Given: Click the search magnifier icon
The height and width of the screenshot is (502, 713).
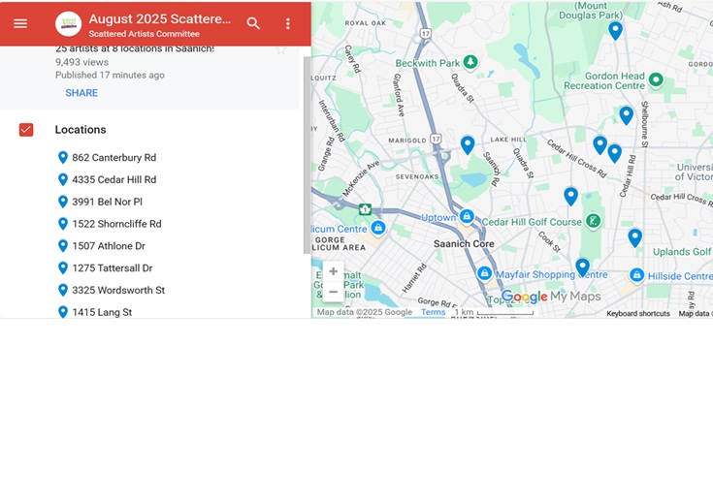Looking at the screenshot, I should [253, 23].
